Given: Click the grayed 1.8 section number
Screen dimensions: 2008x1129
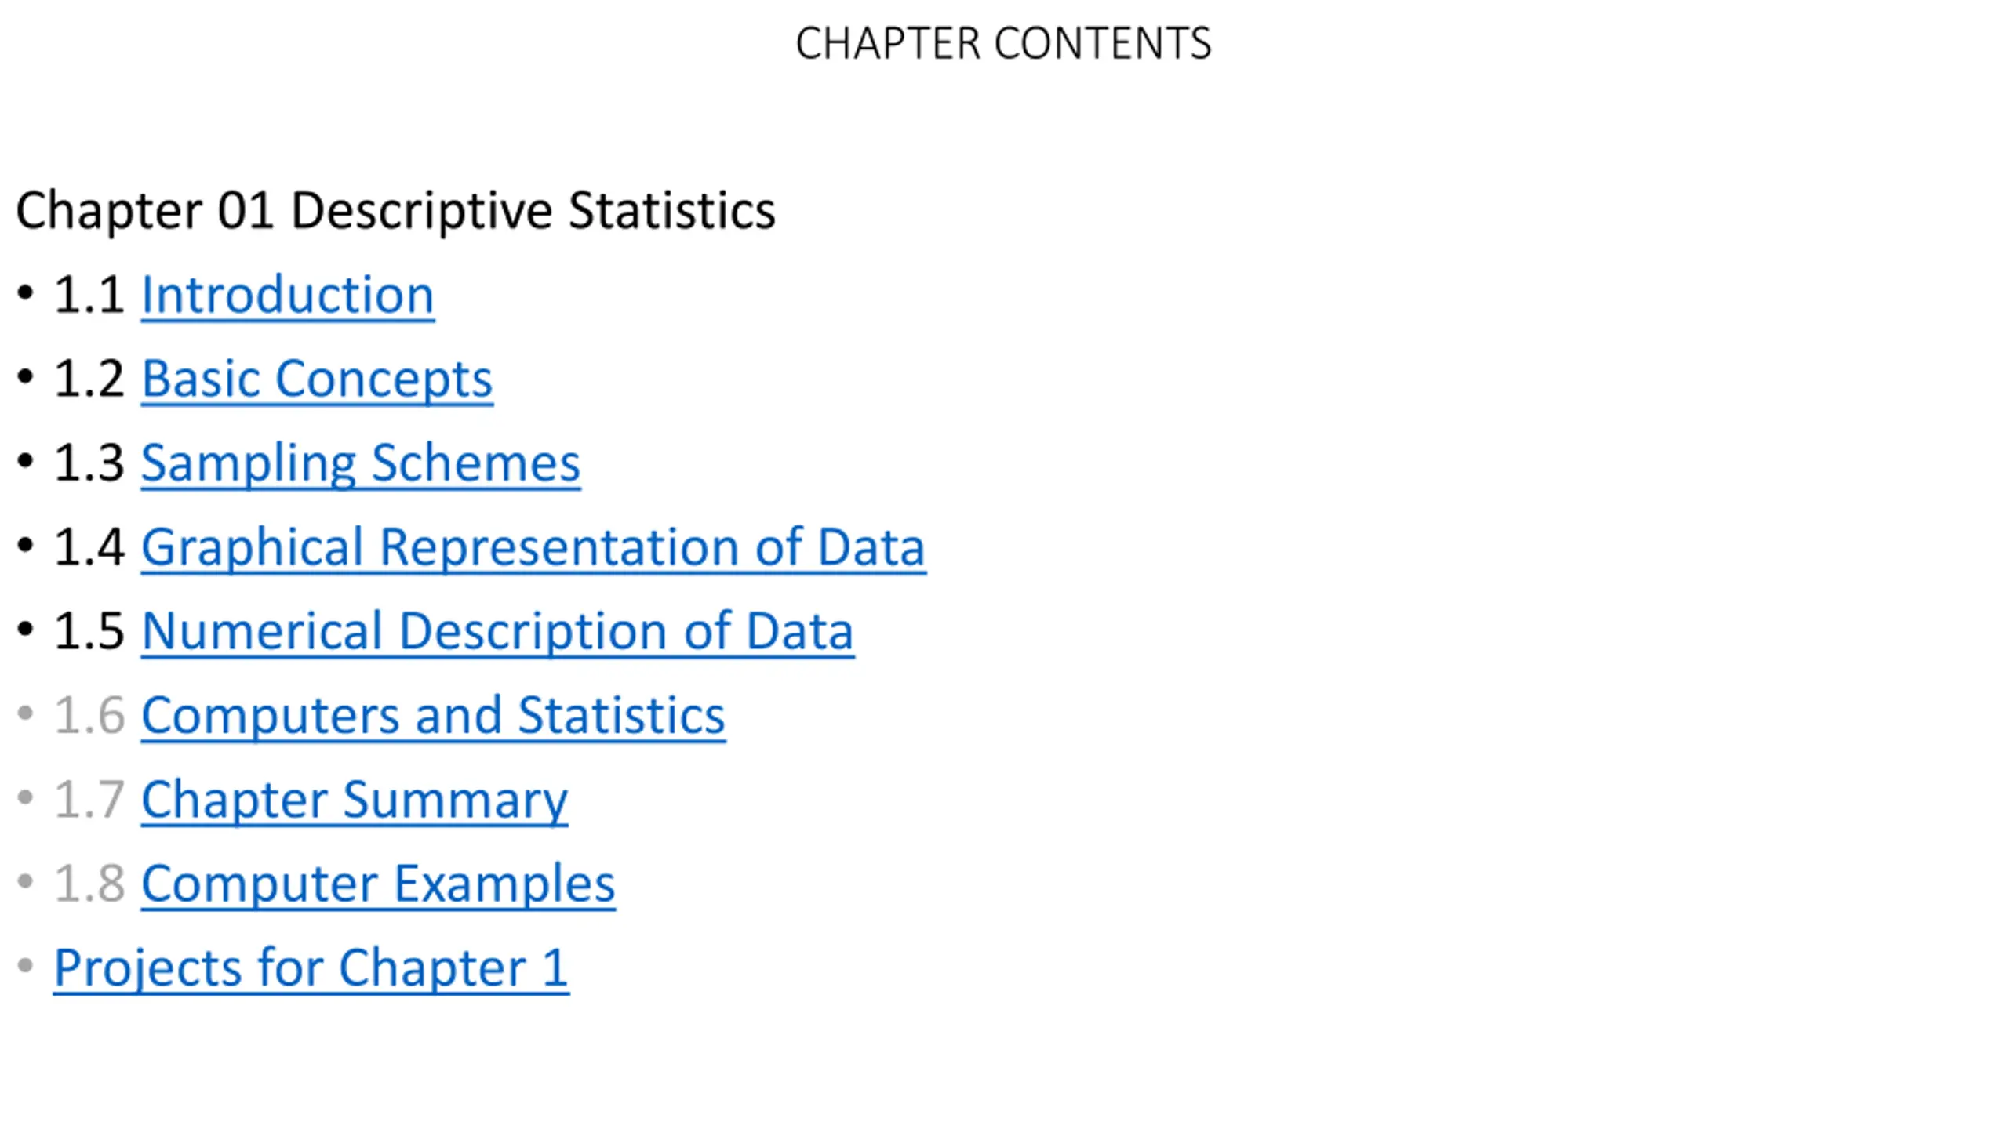Looking at the screenshot, I should click(89, 884).
